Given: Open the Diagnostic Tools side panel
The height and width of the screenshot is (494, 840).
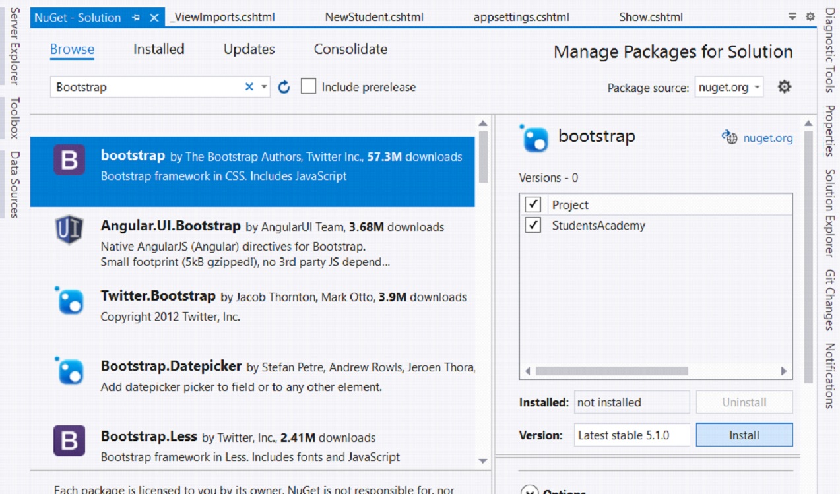Looking at the screenshot, I should coord(830,50).
